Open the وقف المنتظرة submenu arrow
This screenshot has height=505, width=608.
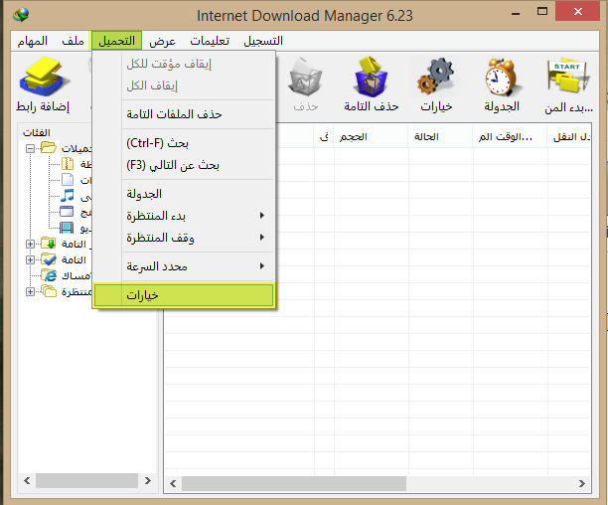click(x=262, y=237)
